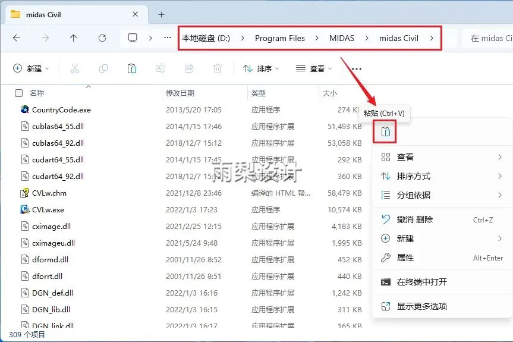Viewport: 513px width, 342px height.
Task: Select file cudart64_55.dll
Action: click(x=58, y=160)
